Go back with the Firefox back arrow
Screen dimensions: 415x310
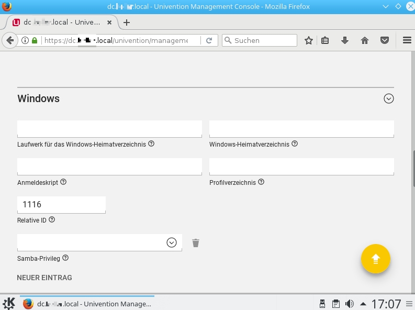(x=10, y=40)
